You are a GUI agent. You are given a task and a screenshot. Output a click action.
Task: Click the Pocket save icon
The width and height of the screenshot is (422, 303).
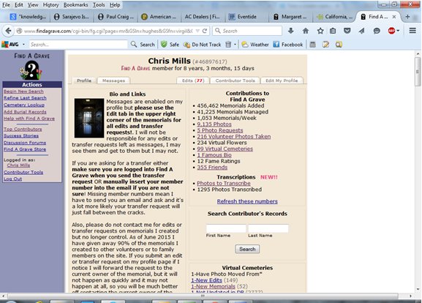347,31
